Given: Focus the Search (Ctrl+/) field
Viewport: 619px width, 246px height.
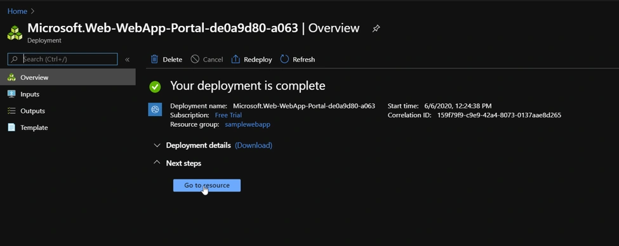Looking at the screenshot, I should (x=63, y=59).
